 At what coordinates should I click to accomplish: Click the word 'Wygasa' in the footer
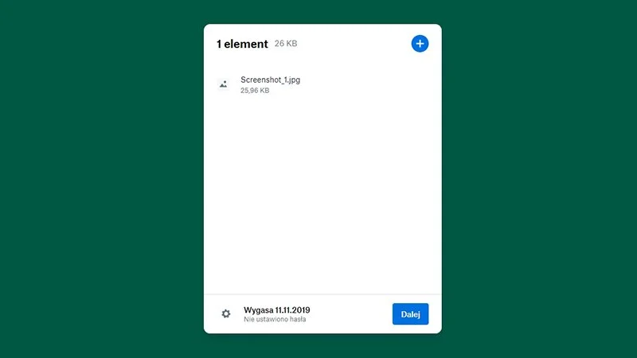pyautogui.click(x=258, y=310)
